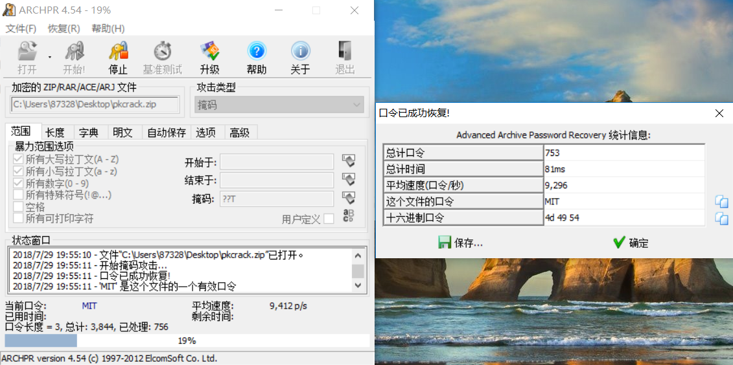Click the icon beside 掩码 field

click(x=348, y=198)
